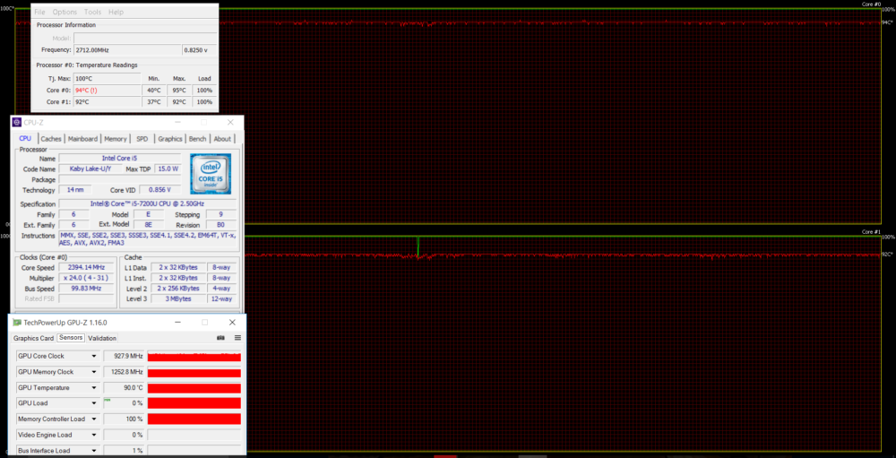The width and height of the screenshot is (896, 458).
Task: Click the Core #0 Max. 95°C value
Action: click(x=179, y=91)
